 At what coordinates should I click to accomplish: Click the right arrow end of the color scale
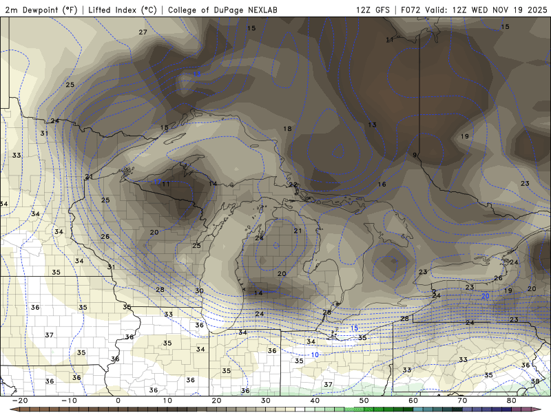coord(537,410)
